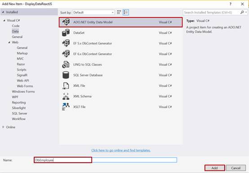Click the EF 5.x DbContext Generator icon

(x=66, y=43)
